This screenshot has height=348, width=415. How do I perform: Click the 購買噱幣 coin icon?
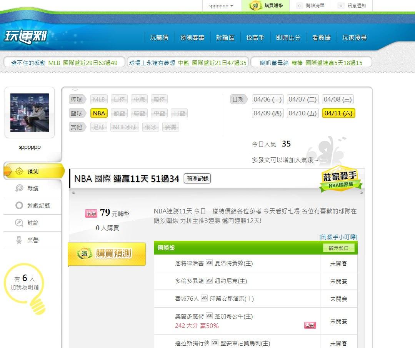pos(255,5)
